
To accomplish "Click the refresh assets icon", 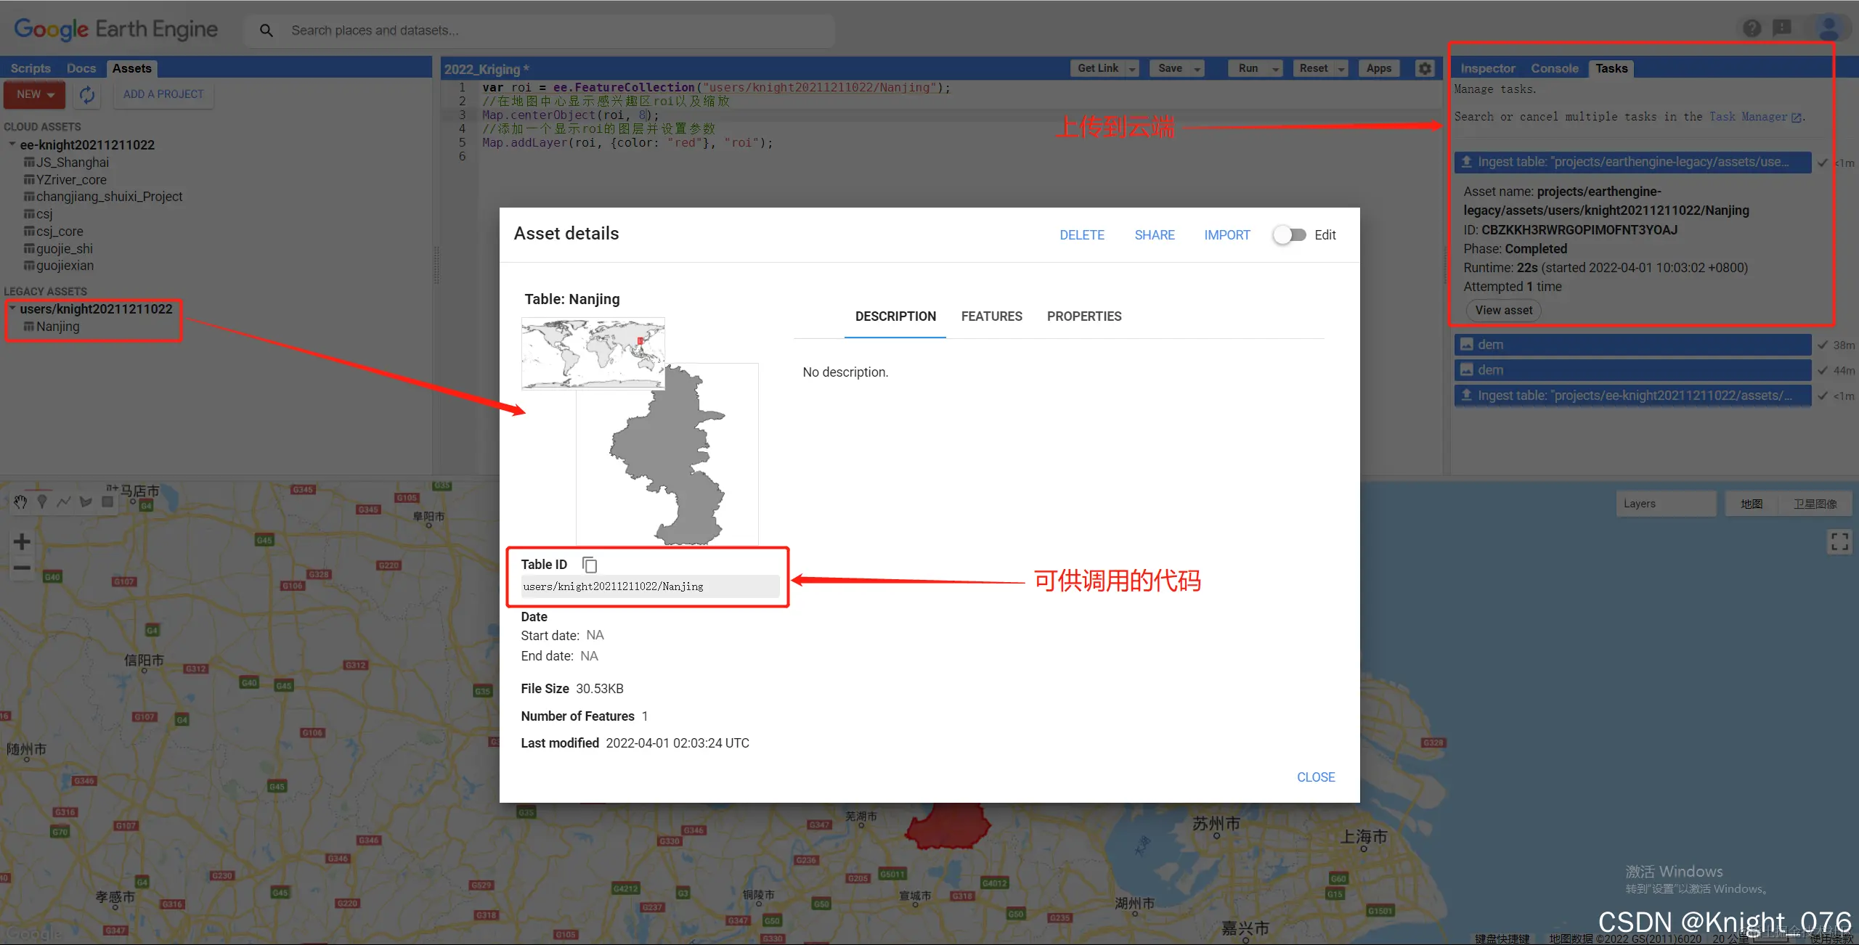I will pos(87,94).
